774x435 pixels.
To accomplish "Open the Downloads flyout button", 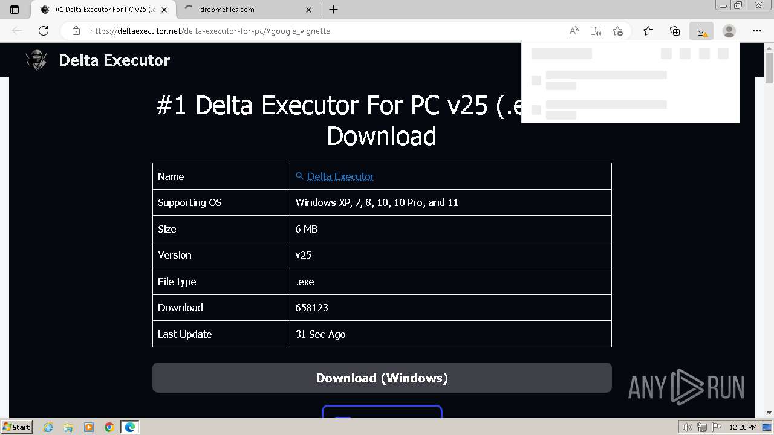I will (x=701, y=31).
